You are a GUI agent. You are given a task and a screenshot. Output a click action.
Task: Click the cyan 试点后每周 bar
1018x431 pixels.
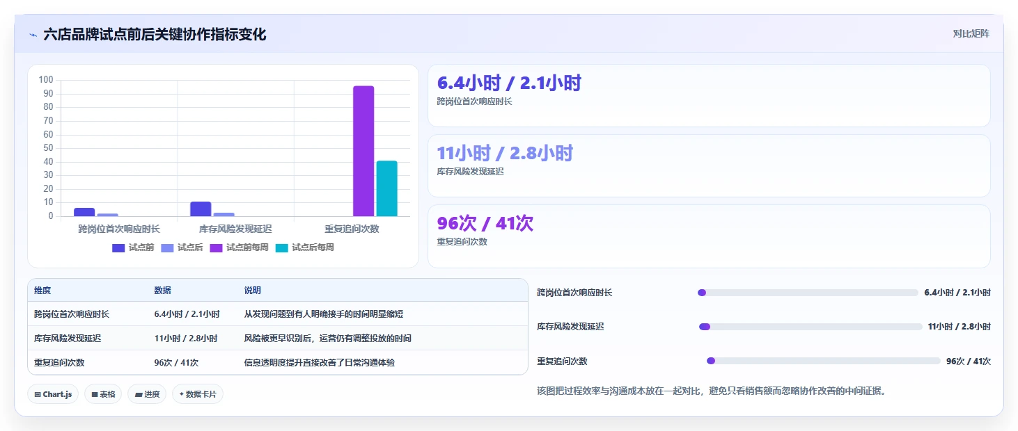coord(386,188)
